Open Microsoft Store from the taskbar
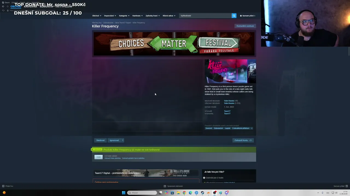This screenshot has width=350, height=196. click(172, 193)
